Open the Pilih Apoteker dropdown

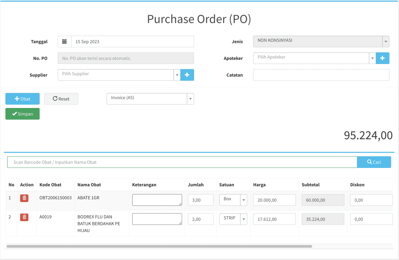(x=314, y=58)
